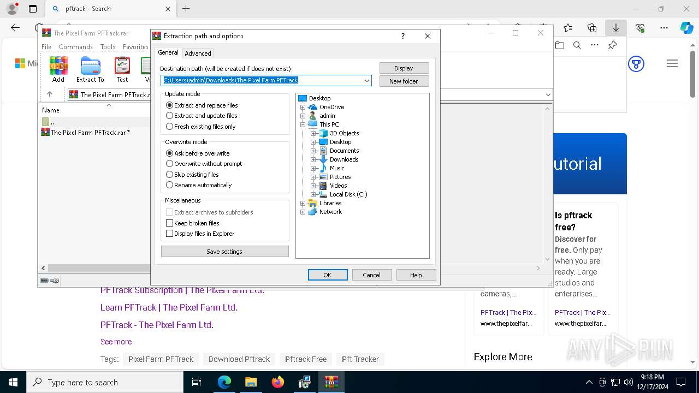Screen dimensions: 699x393
Task: Expand the Downloads tree node
Action: click(313, 159)
